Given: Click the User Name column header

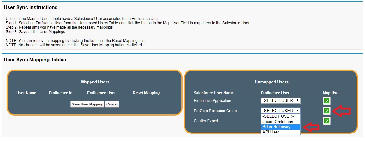Looking at the screenshot, I should [x=26, y=93].
